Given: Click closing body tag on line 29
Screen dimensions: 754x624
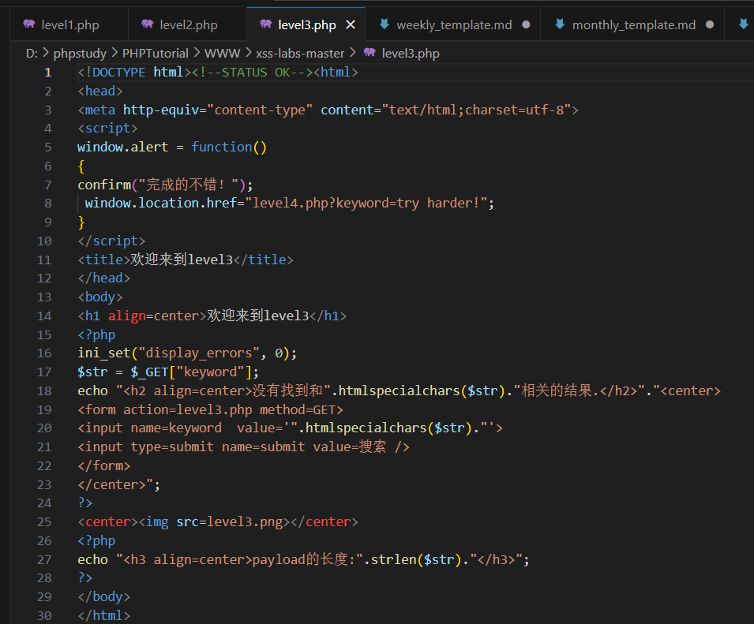Looking at the screenshot, I should click(x=104, y=597).
